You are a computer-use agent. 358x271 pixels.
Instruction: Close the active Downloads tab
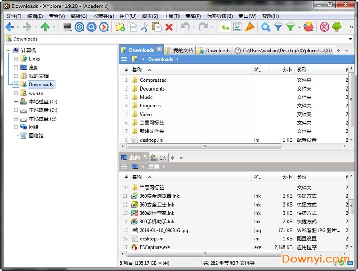159,49
